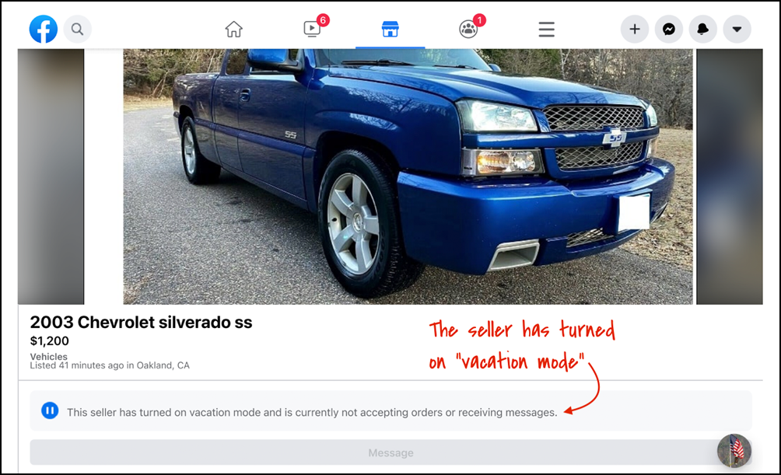
Task: Show the next photo on right edge
Action: 729,176
